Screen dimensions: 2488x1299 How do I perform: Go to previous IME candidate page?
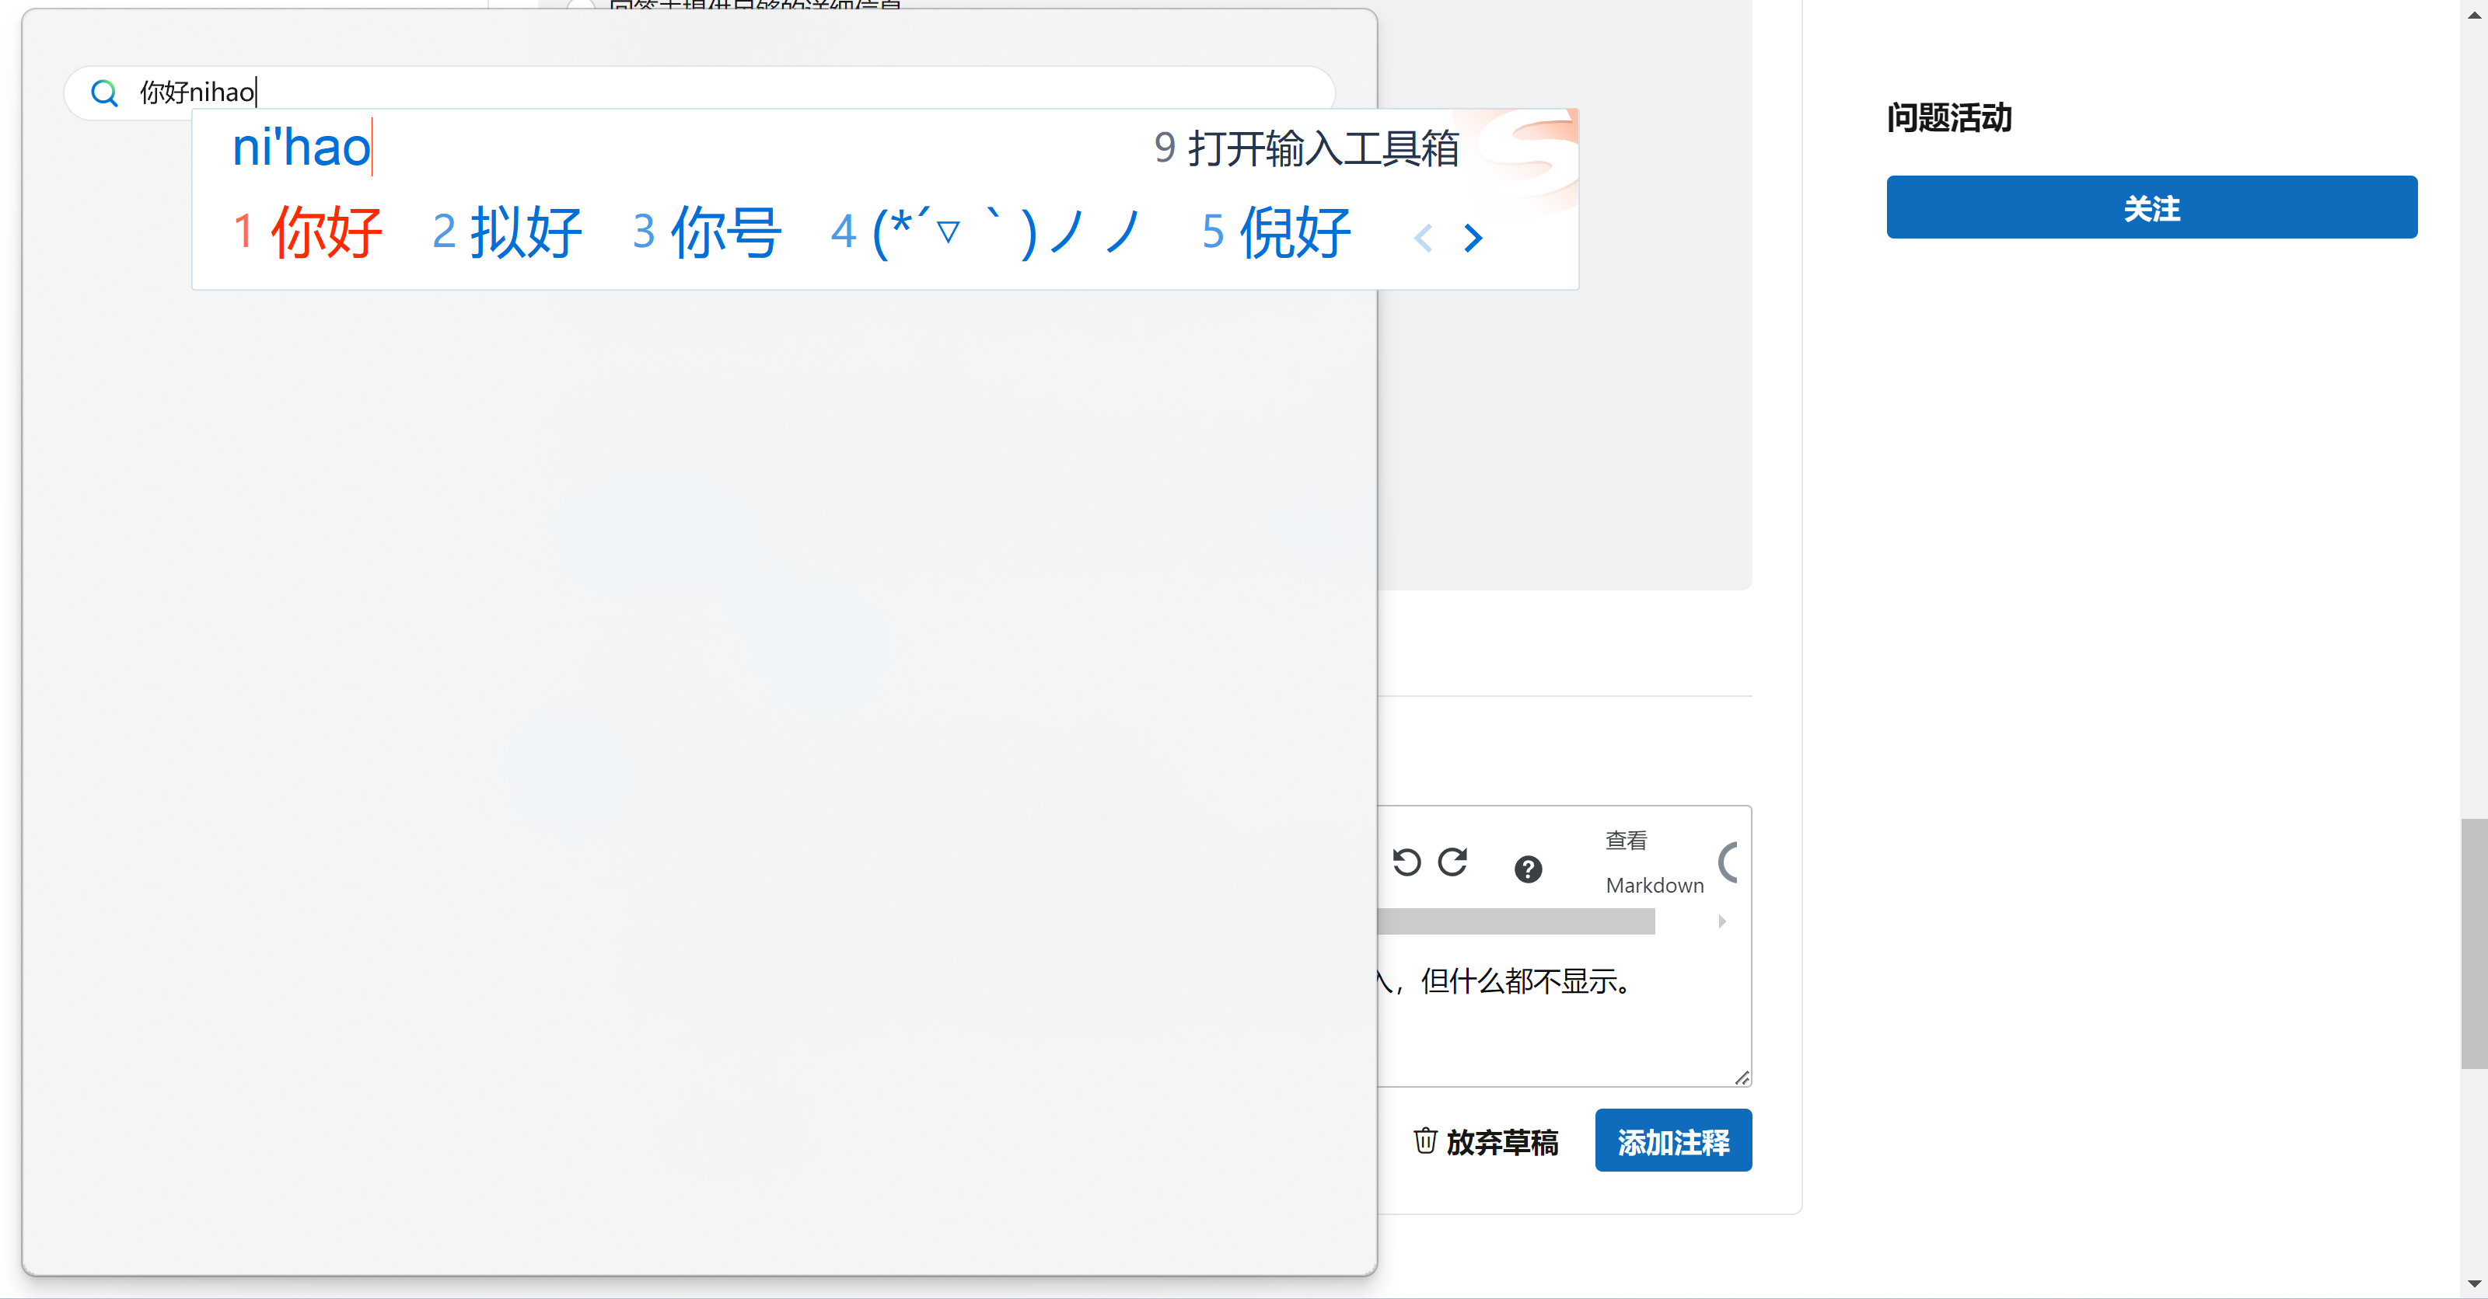coord(1423,238)
